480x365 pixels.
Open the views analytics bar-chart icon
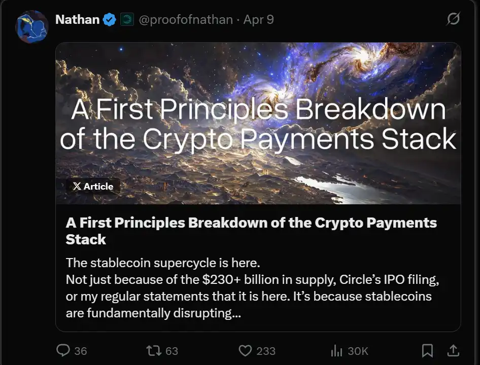point(336,350)
